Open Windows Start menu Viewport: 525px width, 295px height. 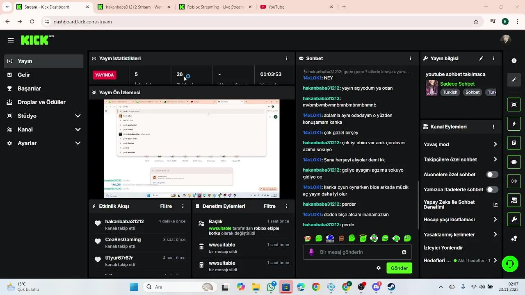pyautogui.click(x=134, y=287)
